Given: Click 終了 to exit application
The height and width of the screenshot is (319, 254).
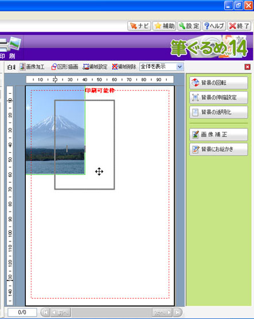Looking at the screenshot, I should coord(239,26).
